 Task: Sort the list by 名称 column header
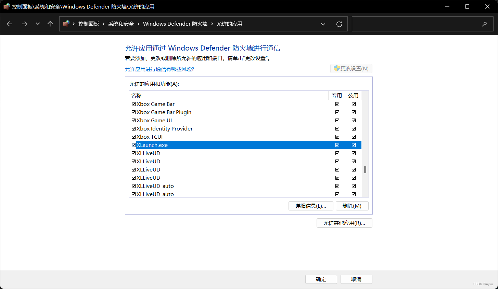229,95
